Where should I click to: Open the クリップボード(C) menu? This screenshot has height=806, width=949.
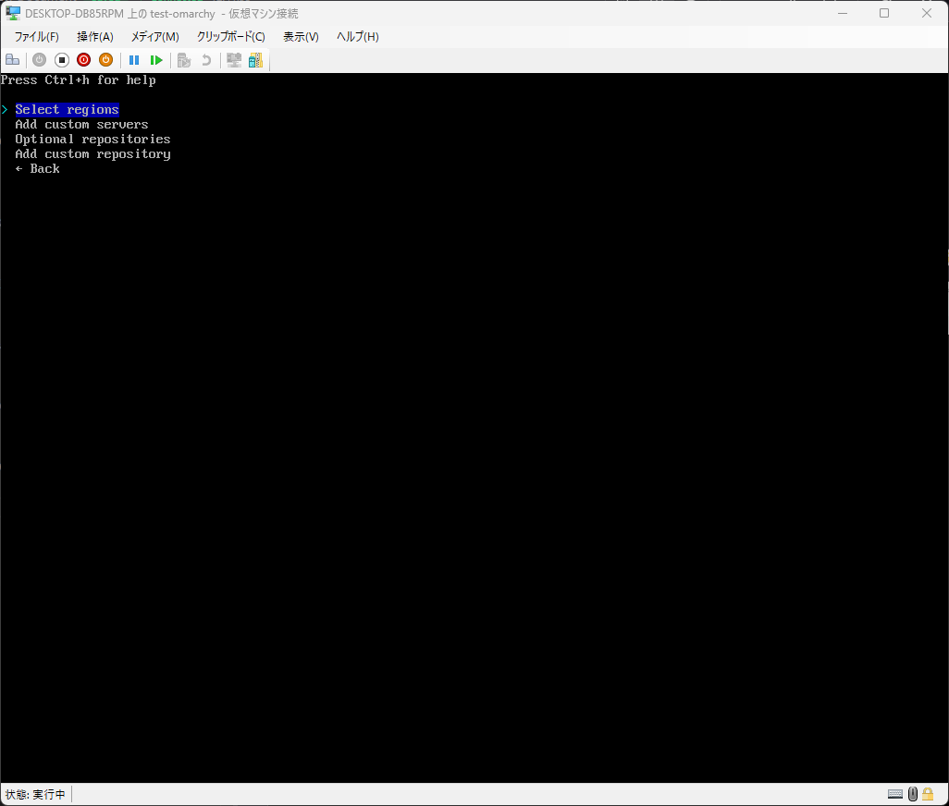230,37
